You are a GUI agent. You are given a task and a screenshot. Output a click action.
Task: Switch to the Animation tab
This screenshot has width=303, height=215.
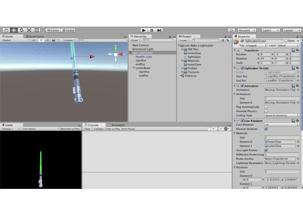(116, 125)
